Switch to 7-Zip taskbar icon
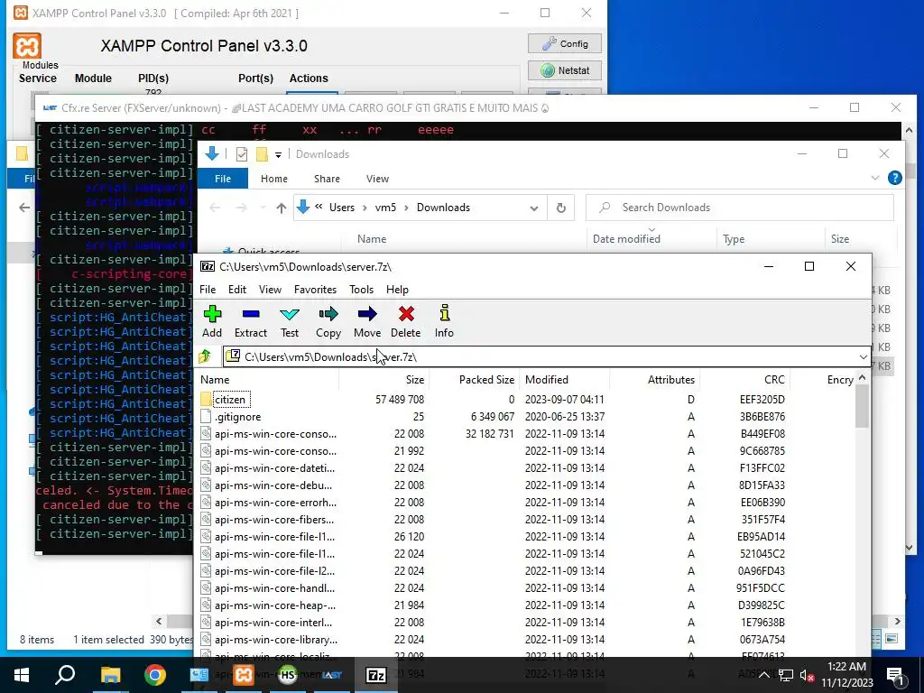The height and width of the screenshot is (693, 924). coord(376,675)
